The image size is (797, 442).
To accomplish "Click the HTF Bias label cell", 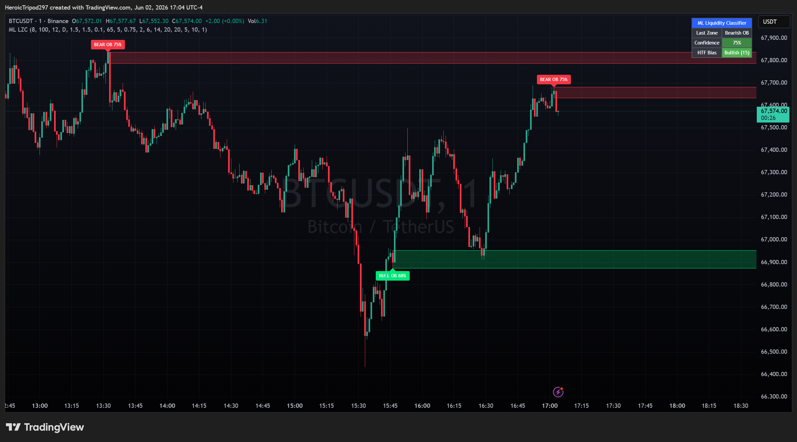I will coord(707,53).
